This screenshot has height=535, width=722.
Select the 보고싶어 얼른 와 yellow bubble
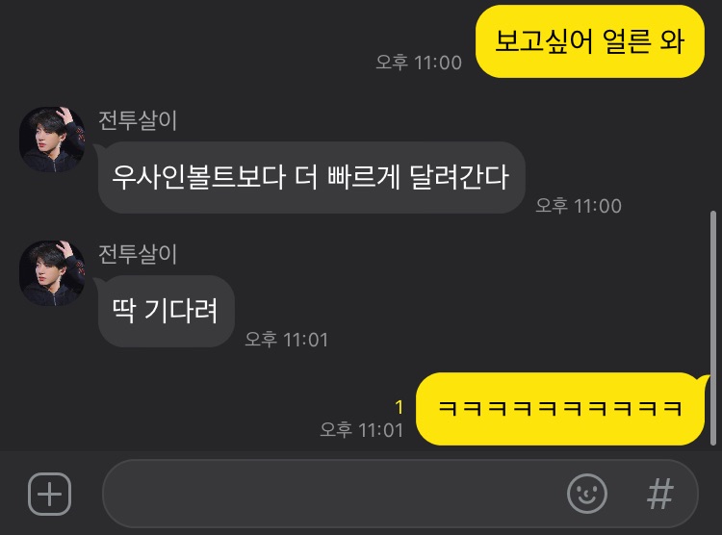pyautogui.click(x=590, y=41)
